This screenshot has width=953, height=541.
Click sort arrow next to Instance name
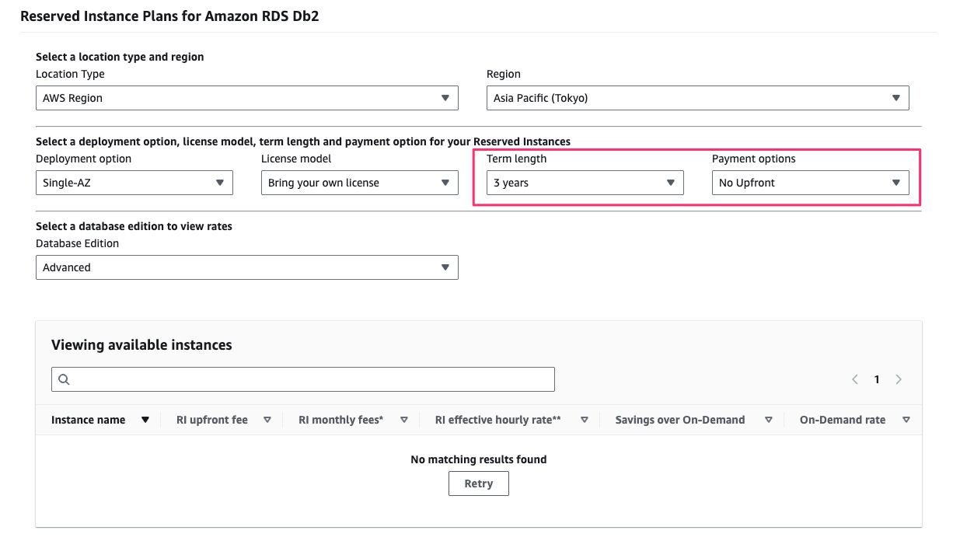[x=145, y=420]
